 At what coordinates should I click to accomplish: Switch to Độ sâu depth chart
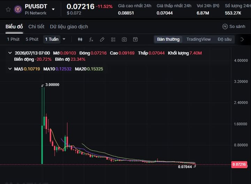point(224,39)
